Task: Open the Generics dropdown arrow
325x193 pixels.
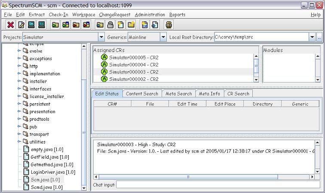Action: 163,37
